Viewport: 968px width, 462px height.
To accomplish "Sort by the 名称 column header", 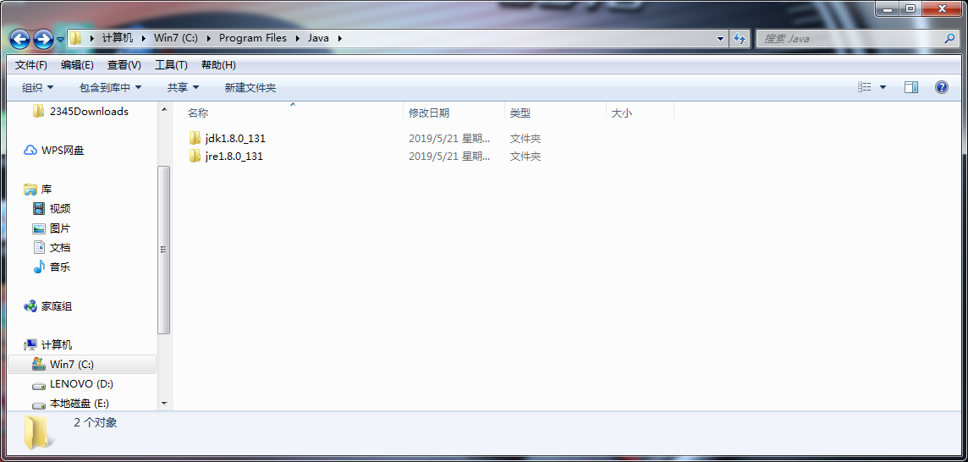I will [197, 113].
